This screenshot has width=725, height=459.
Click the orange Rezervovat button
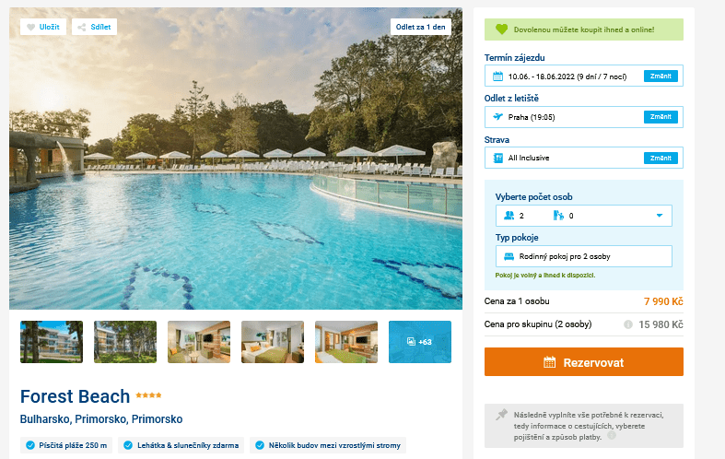click(583, 362)
